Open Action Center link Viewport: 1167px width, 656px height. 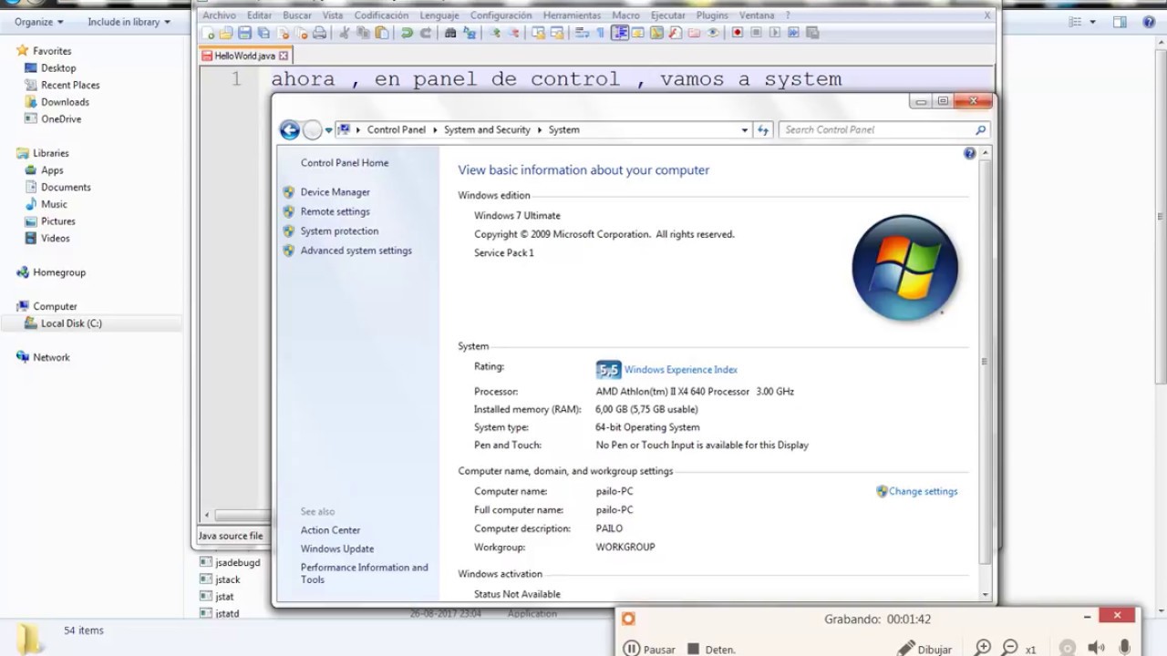(330, 530)
